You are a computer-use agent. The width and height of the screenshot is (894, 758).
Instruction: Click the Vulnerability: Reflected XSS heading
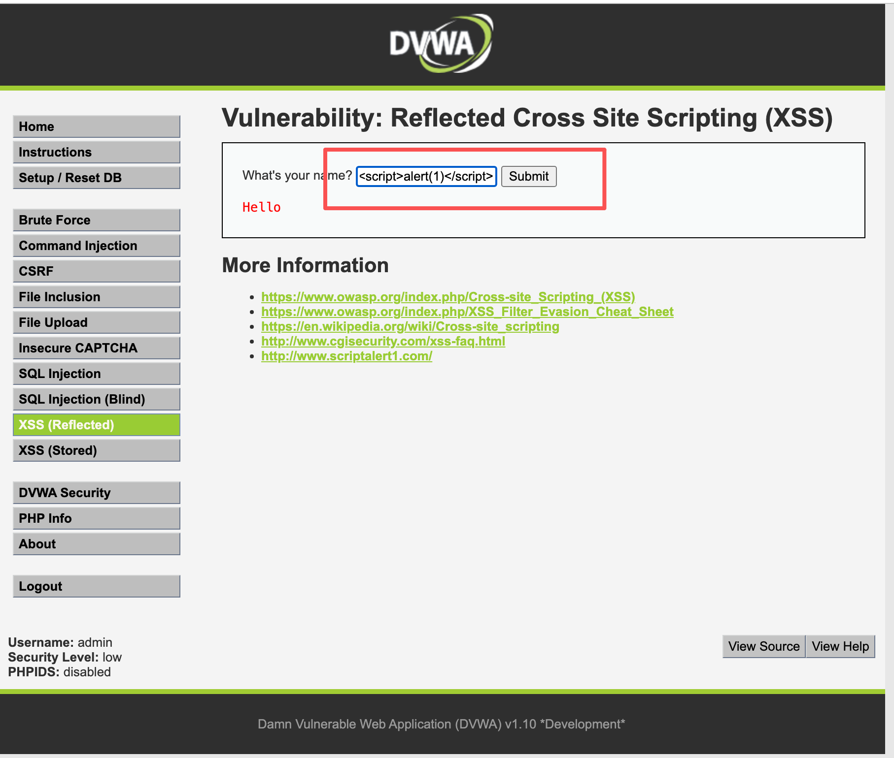(527, 118)
